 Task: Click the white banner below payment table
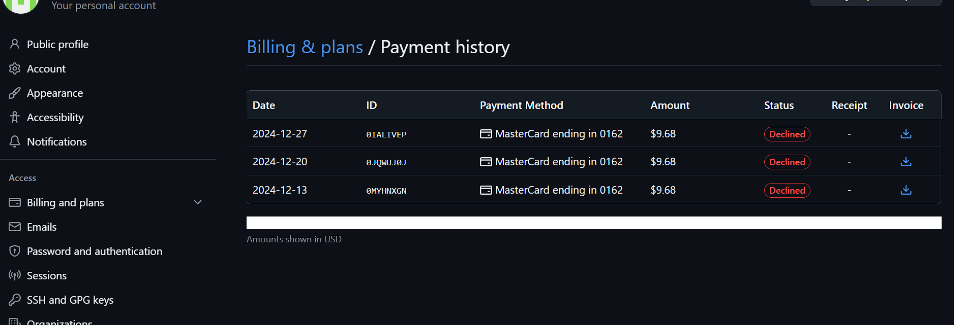click(x=594, y=223)
